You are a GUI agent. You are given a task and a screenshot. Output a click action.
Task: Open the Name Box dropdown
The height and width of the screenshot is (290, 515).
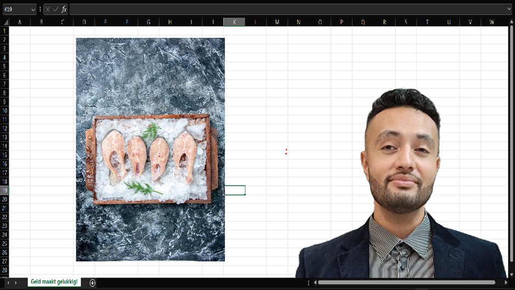(x=33, y=9)
